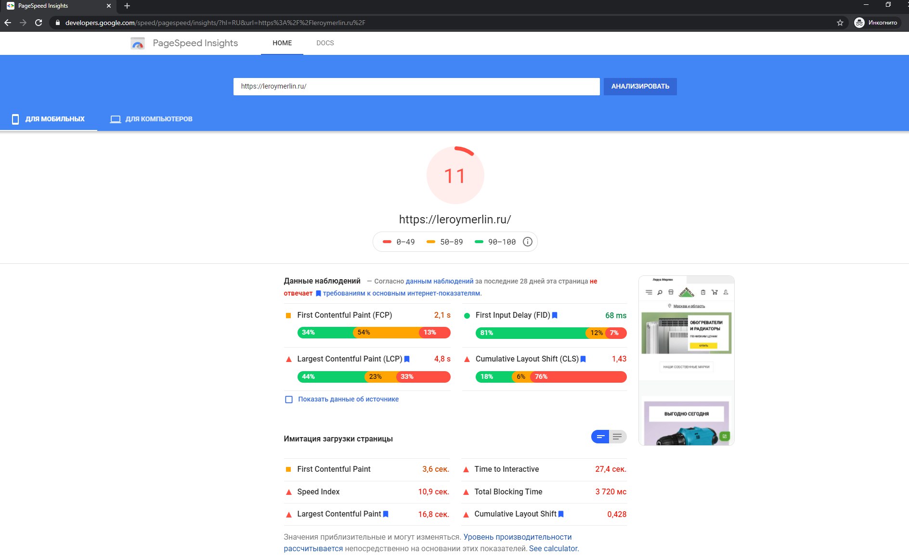
Task: Open the 'данным наблюдений' link
Action: coord(440,281)
